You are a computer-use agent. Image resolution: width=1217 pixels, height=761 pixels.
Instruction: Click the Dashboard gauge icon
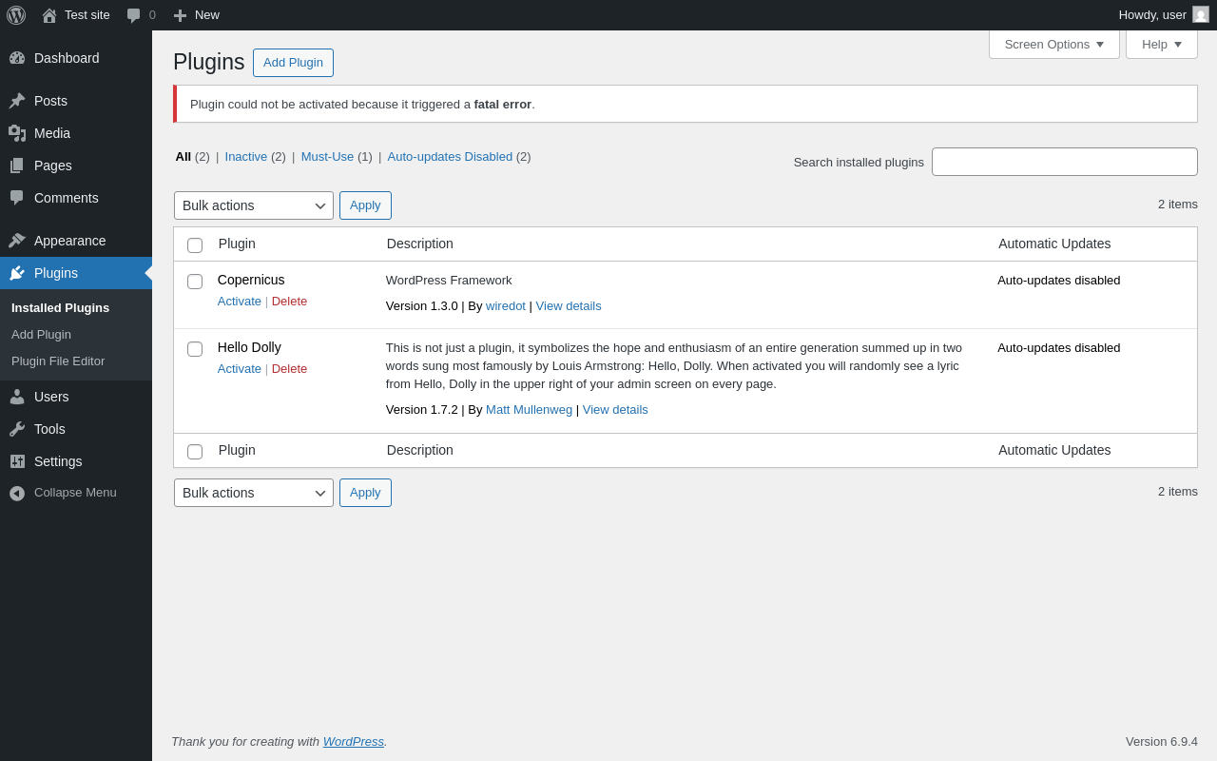coord(17,58)
